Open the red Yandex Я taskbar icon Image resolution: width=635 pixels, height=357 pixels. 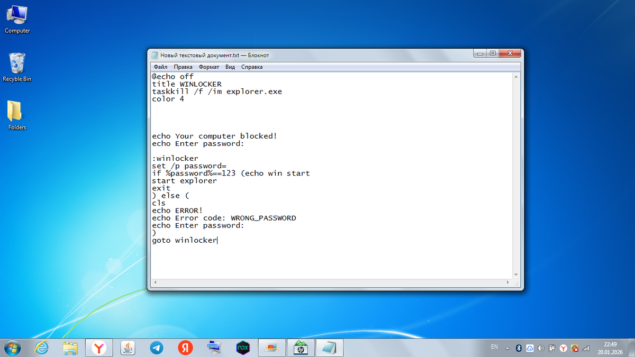coord(185,347)
